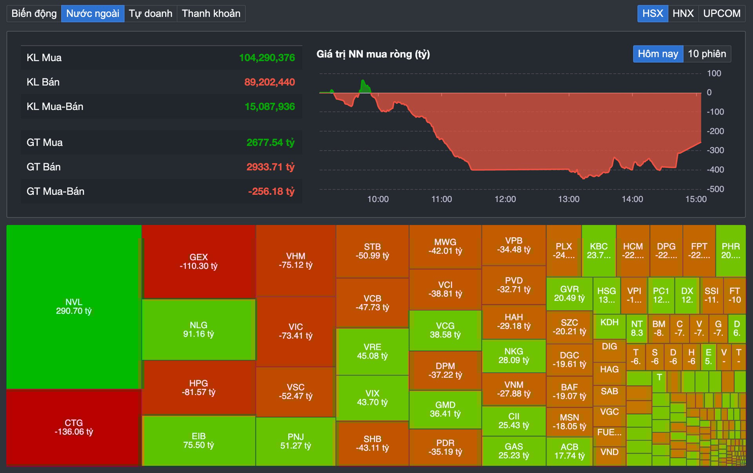Click the KBC treemap tile

click(599, 251)
